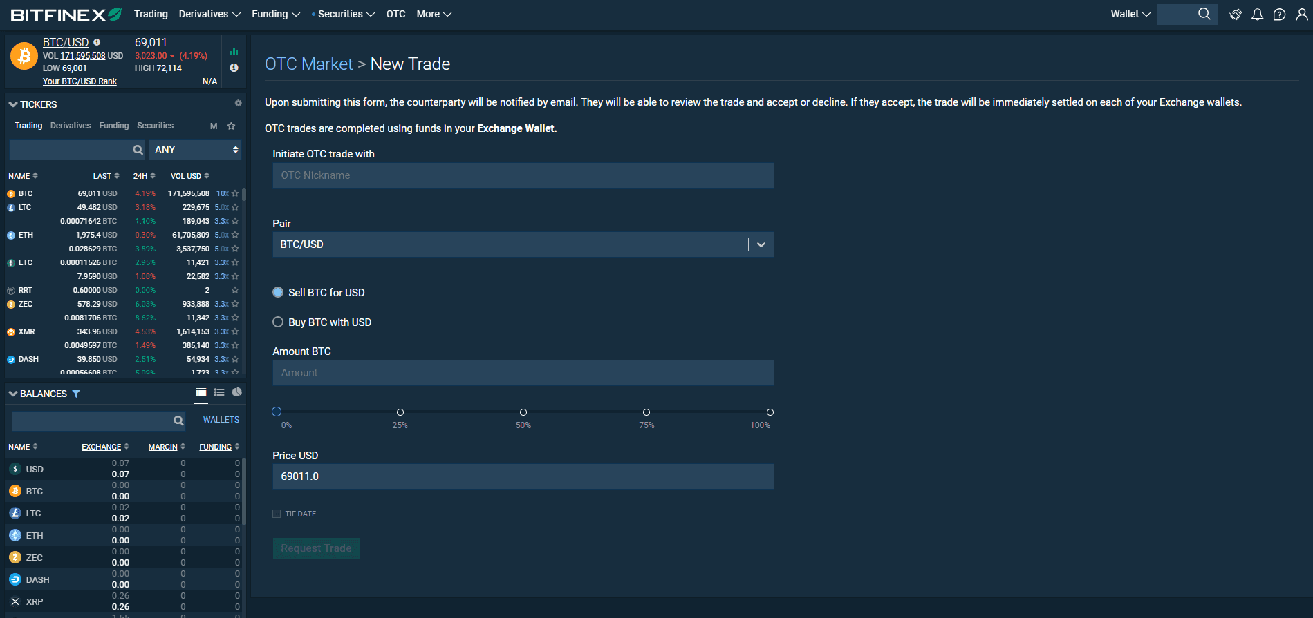The image size is (1313, 618).
Task: Switch to Funding tab in tickers
Action: [x=114, y=126]
